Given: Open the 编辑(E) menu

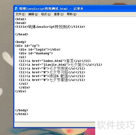Looking at the screenshot, I should click(33, 14).
